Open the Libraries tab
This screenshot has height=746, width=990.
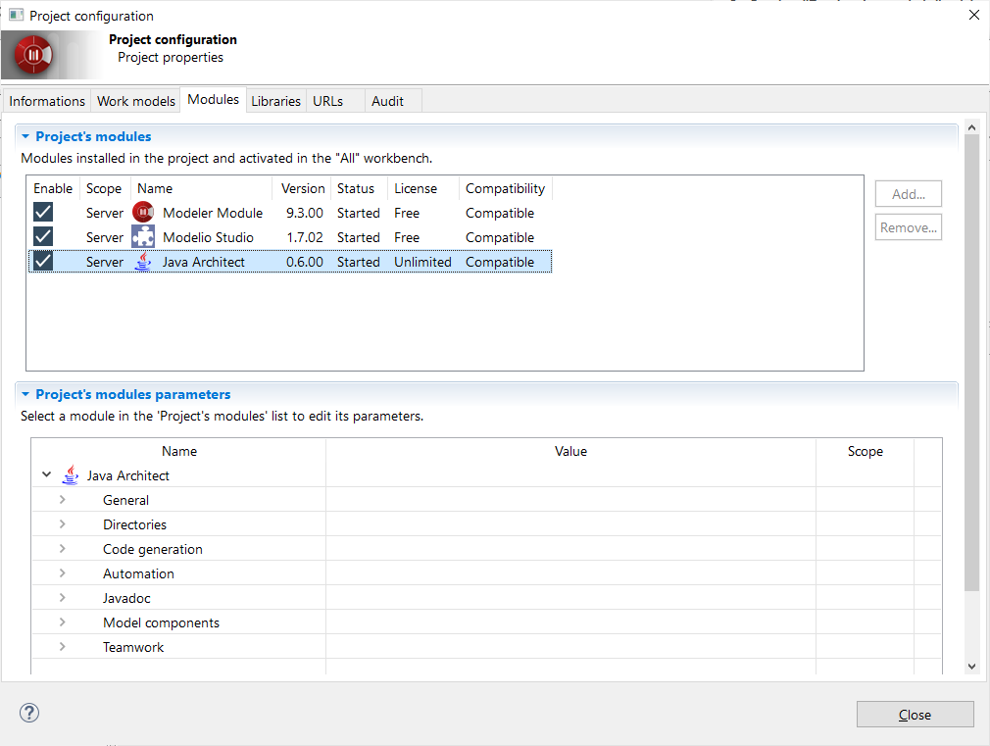[x=275, y=101]
